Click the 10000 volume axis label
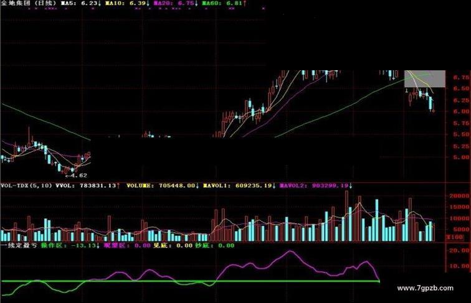 pyautogui.click(x=459, y=218)
